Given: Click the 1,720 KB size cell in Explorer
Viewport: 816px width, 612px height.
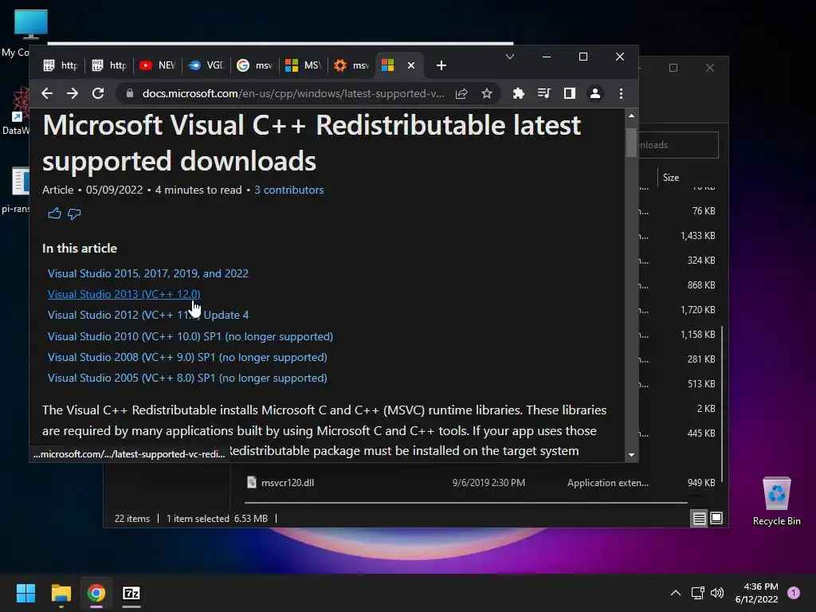Looking at the screenshot, I should coord(697,310).
